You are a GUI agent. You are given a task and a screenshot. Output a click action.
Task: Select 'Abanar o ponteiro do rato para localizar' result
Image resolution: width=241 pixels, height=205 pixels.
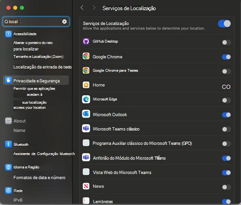(33, 46)
